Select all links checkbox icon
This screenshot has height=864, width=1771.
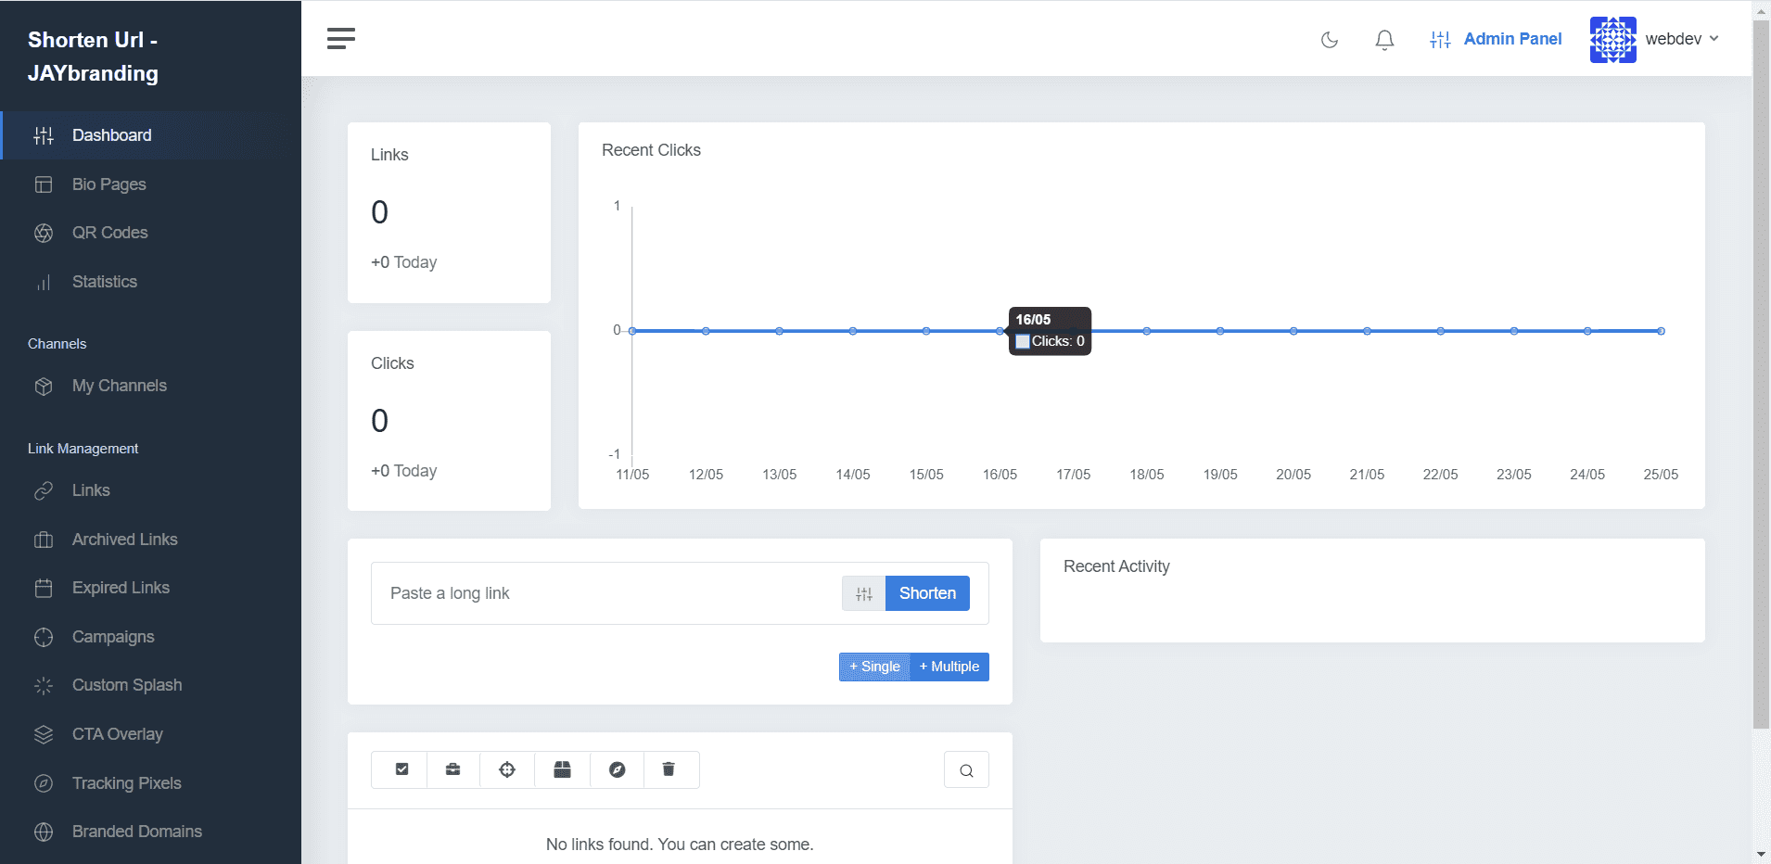[x=401, y=769]
